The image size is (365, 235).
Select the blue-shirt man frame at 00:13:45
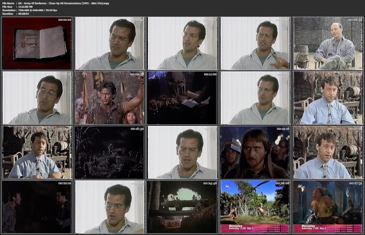(x=328, y=98)
